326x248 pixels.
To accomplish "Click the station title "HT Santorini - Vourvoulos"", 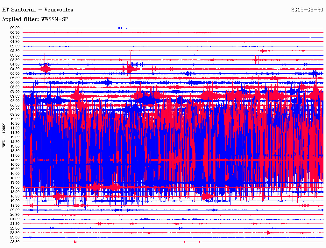I will coord(38,10).
